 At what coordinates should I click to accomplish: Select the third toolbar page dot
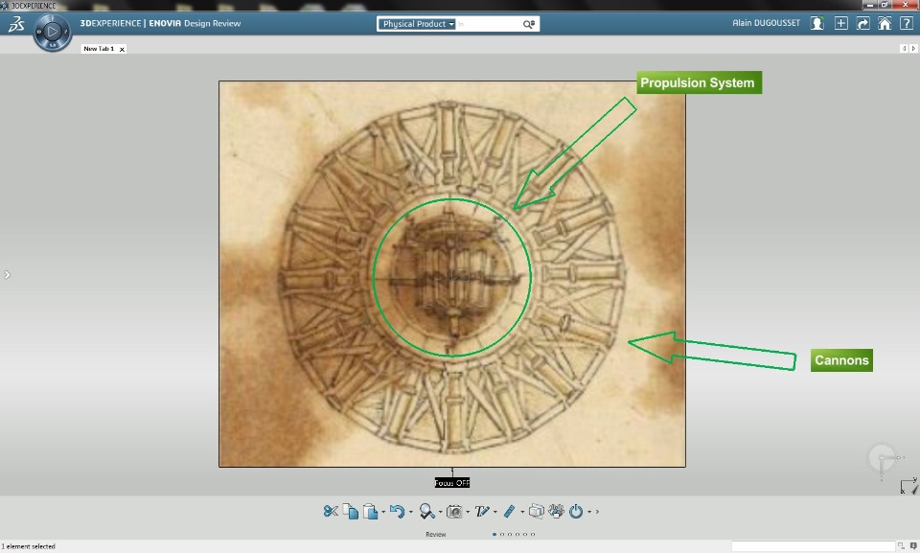coord(510,534)
